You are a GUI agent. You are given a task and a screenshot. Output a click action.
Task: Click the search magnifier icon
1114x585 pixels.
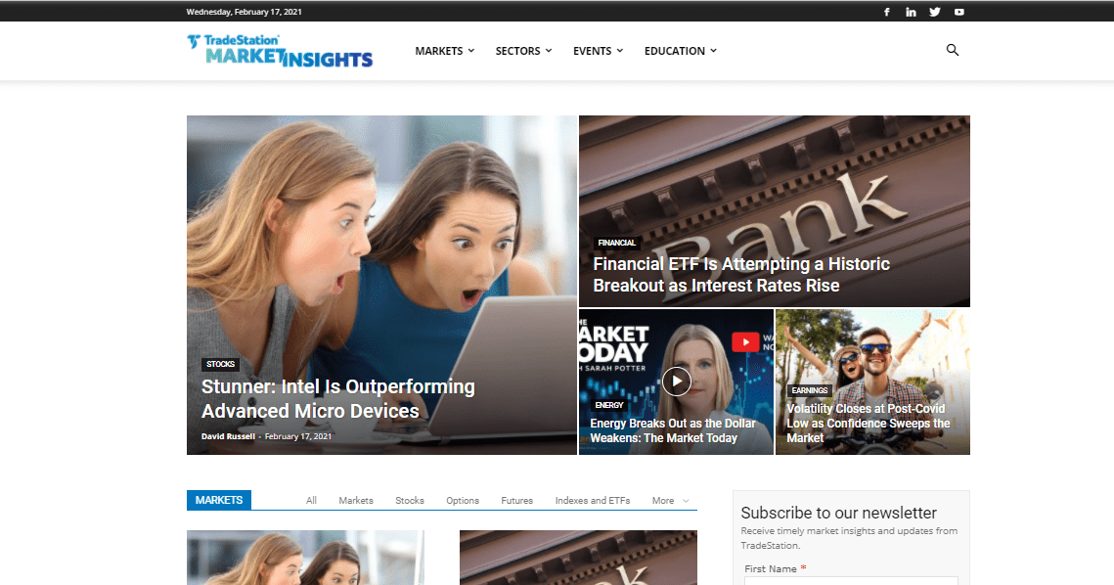[x=953, y=51]
